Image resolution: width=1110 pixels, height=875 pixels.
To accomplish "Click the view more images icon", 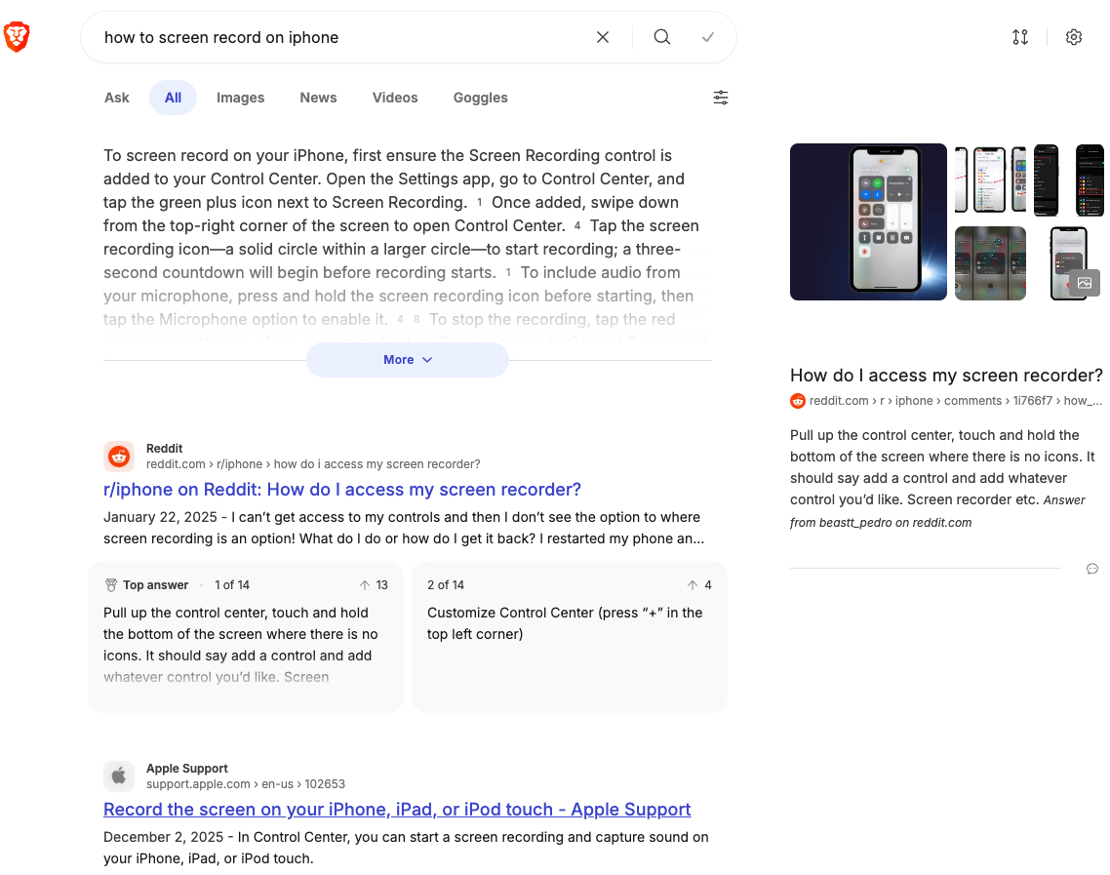I will coord(1085,283).
